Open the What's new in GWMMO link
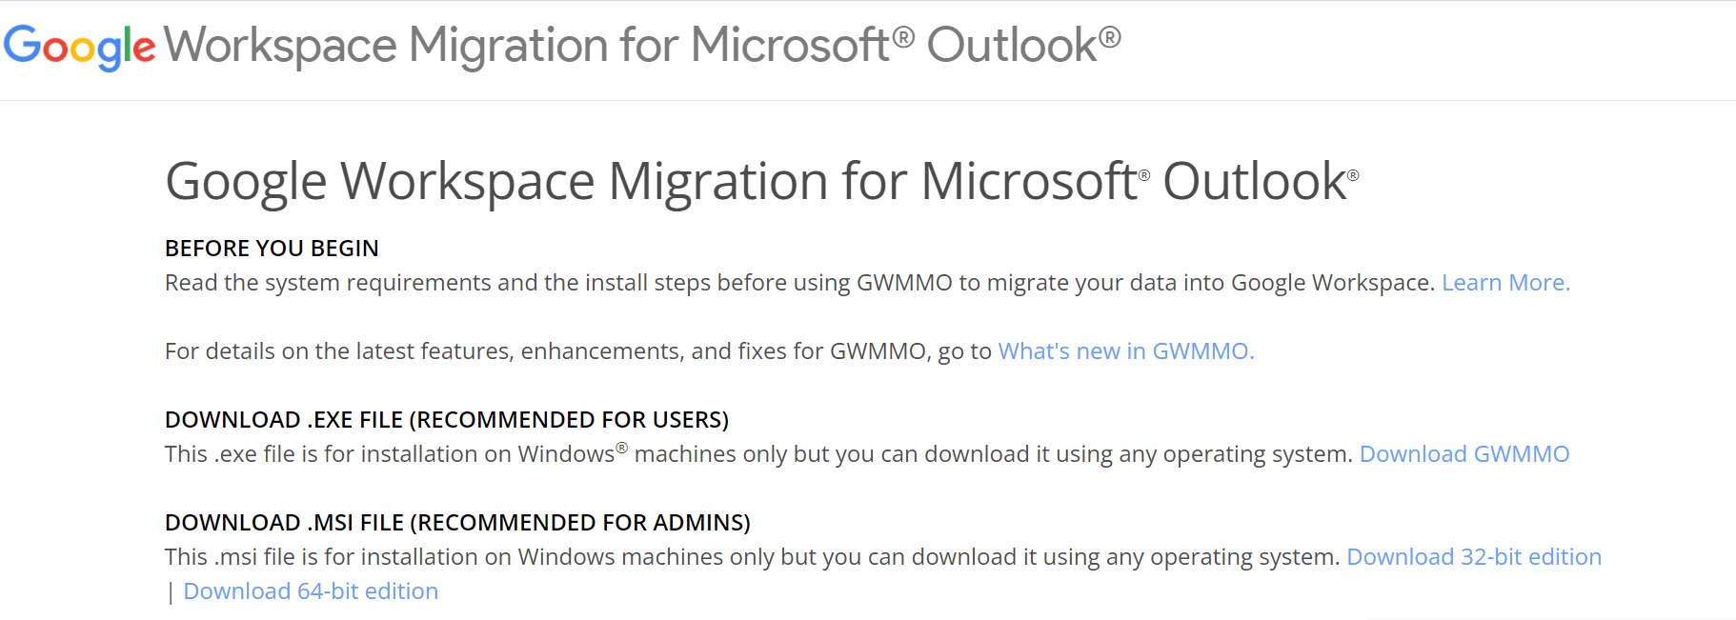Viewport: 1736px width, 620px height. click(x=1126, y=351)
